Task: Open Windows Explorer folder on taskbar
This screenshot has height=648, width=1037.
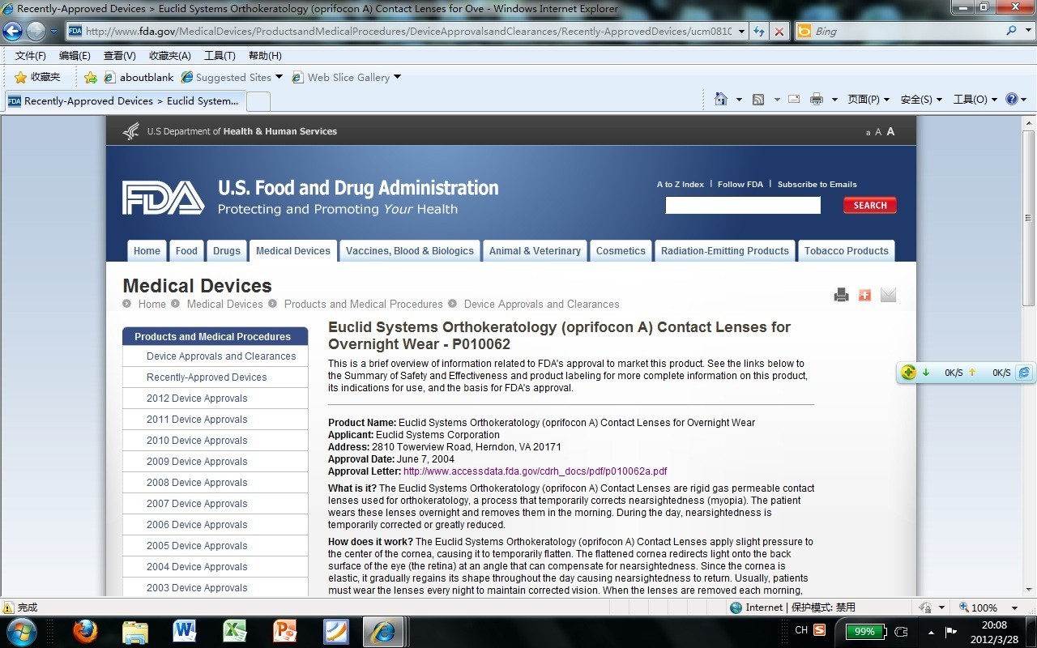Action: (x=135, y=631)
